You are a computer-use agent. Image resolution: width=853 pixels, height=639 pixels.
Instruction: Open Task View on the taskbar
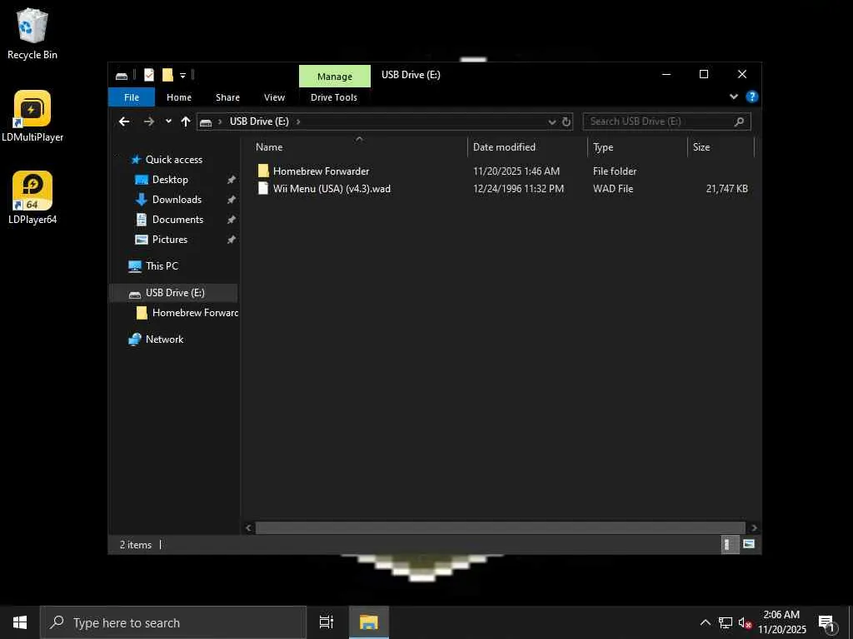(327, 622)
